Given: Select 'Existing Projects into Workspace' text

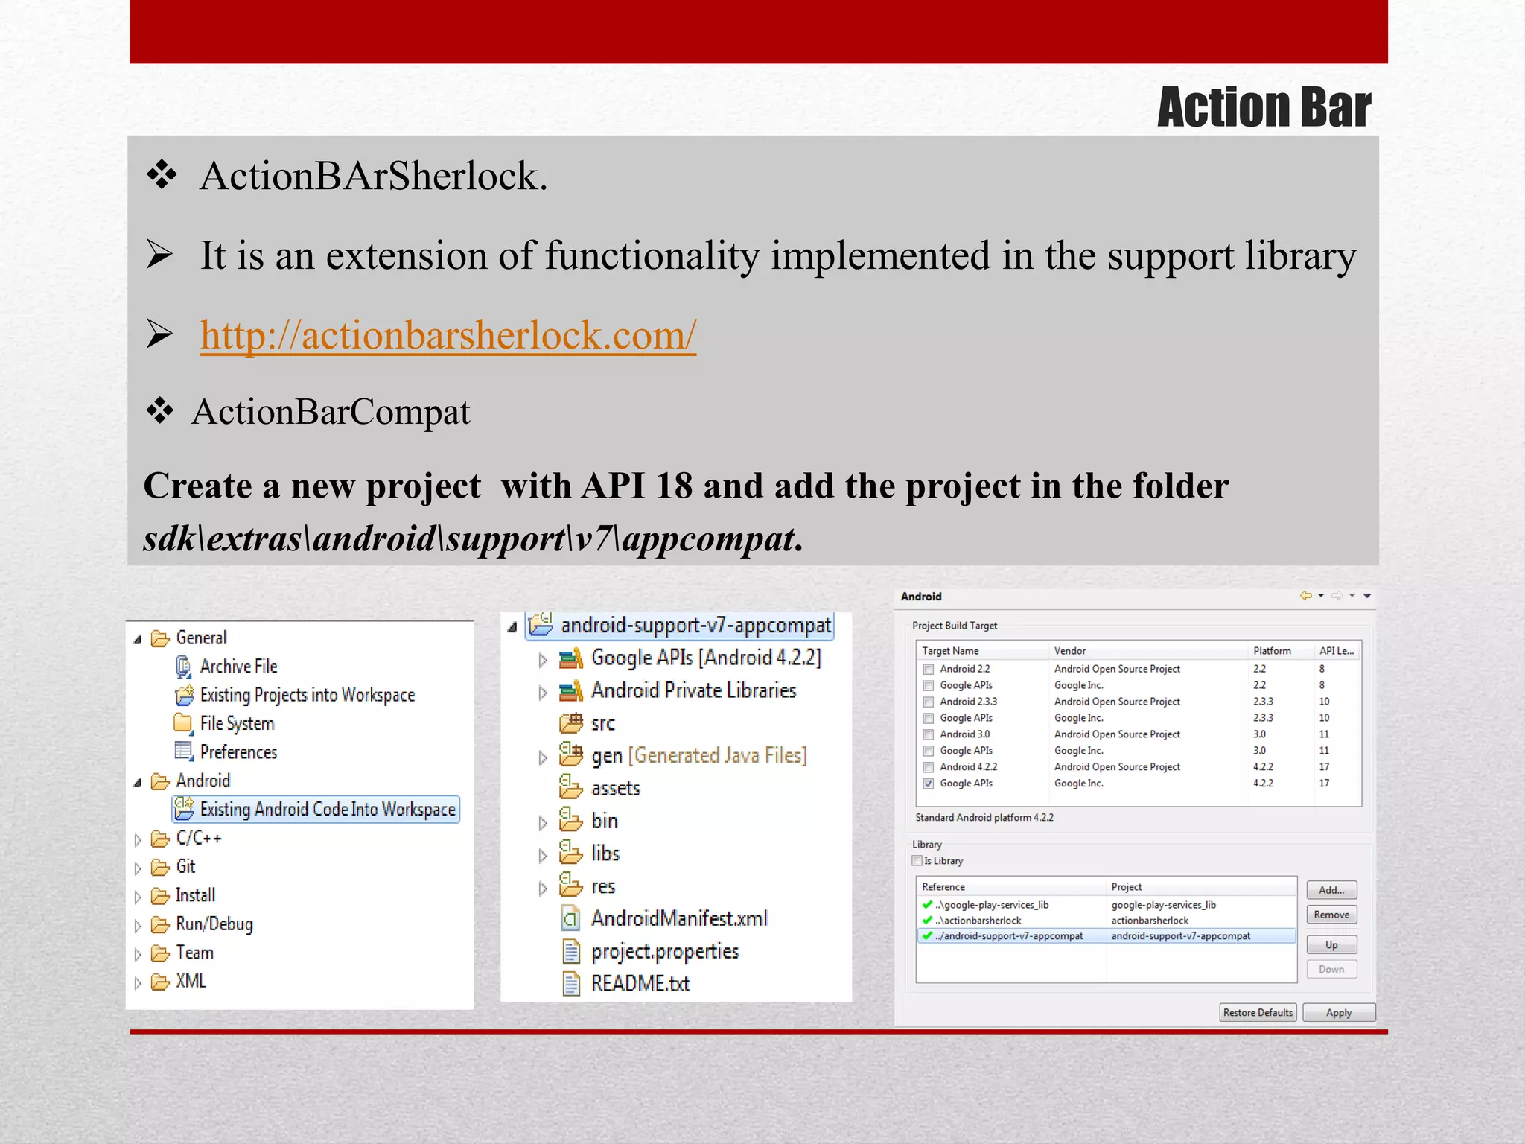Looking at the screenshot, I should coord(308,696).
